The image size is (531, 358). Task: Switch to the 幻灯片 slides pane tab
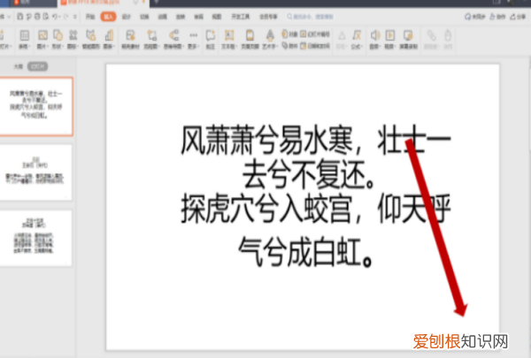[37, 66]
